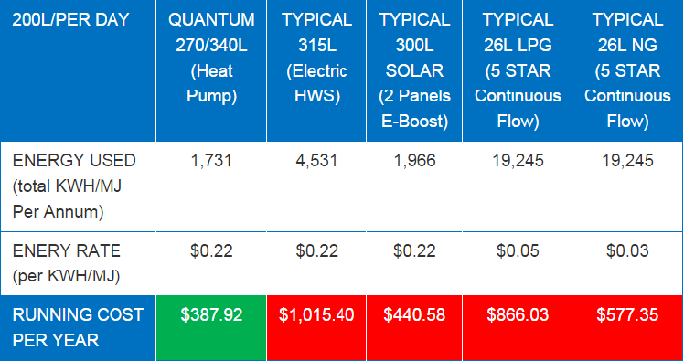Select the $0.22 rate under Quantum column

211,250
